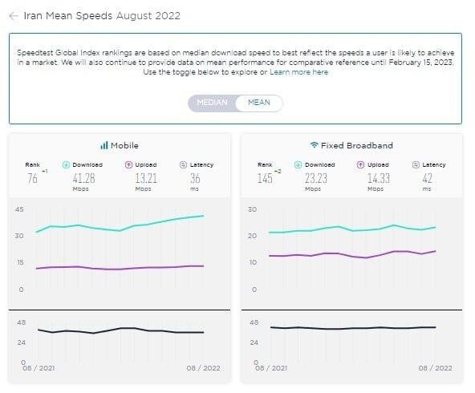Click the Mobile signal bars icon
This screenshot has width=475, height=393.
[x=104, y=146]
